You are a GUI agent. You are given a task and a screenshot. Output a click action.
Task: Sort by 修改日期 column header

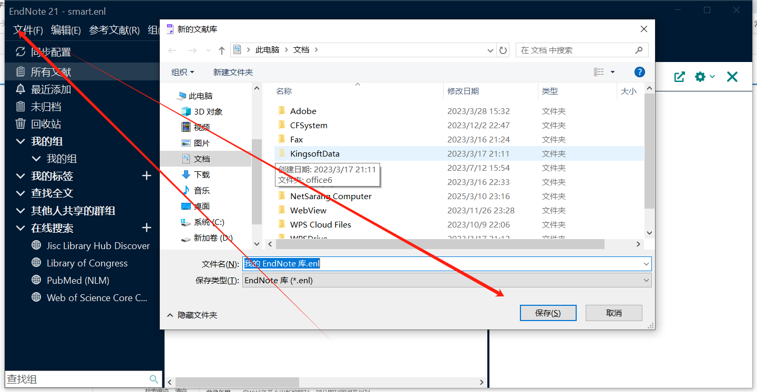tap(463, 91)
